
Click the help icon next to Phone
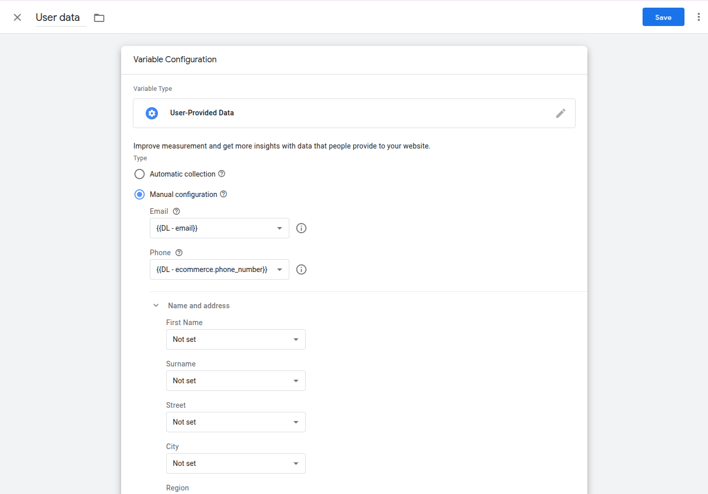pos(178,252)
